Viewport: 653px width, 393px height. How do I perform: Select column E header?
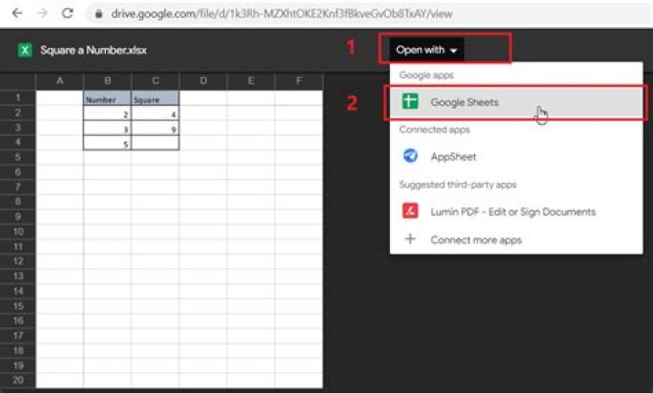[250, 81]
